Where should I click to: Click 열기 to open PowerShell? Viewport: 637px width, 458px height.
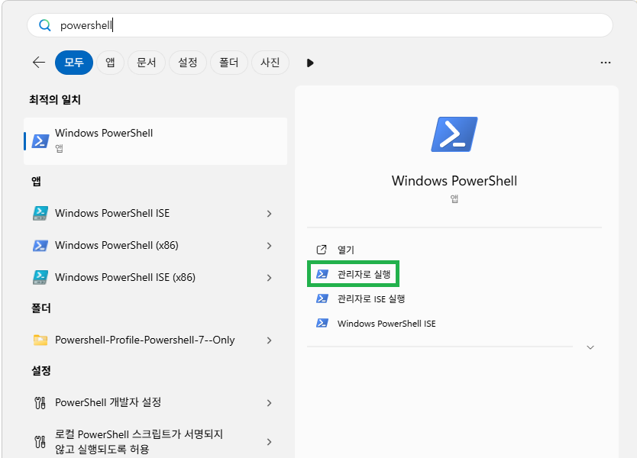click(x=346, y=250)
